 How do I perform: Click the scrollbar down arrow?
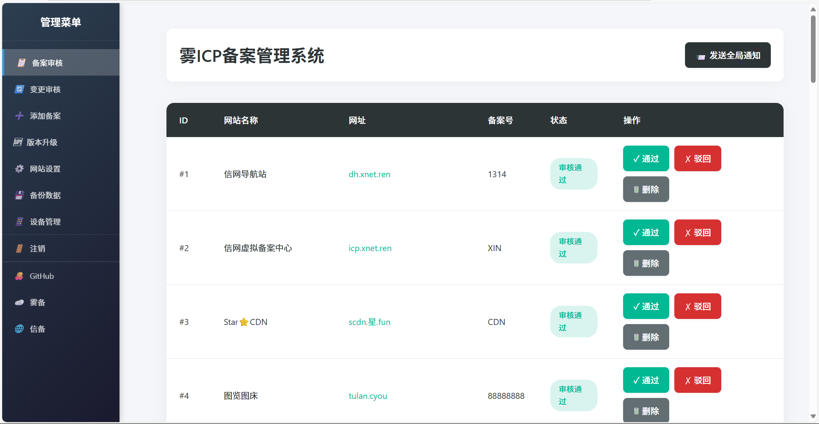813,416
